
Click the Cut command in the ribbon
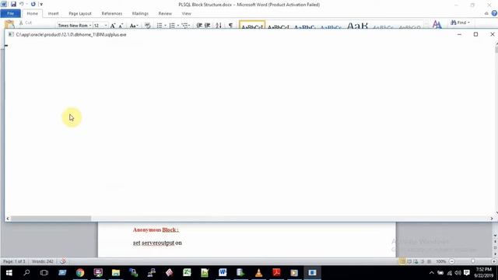click(25, 23)
